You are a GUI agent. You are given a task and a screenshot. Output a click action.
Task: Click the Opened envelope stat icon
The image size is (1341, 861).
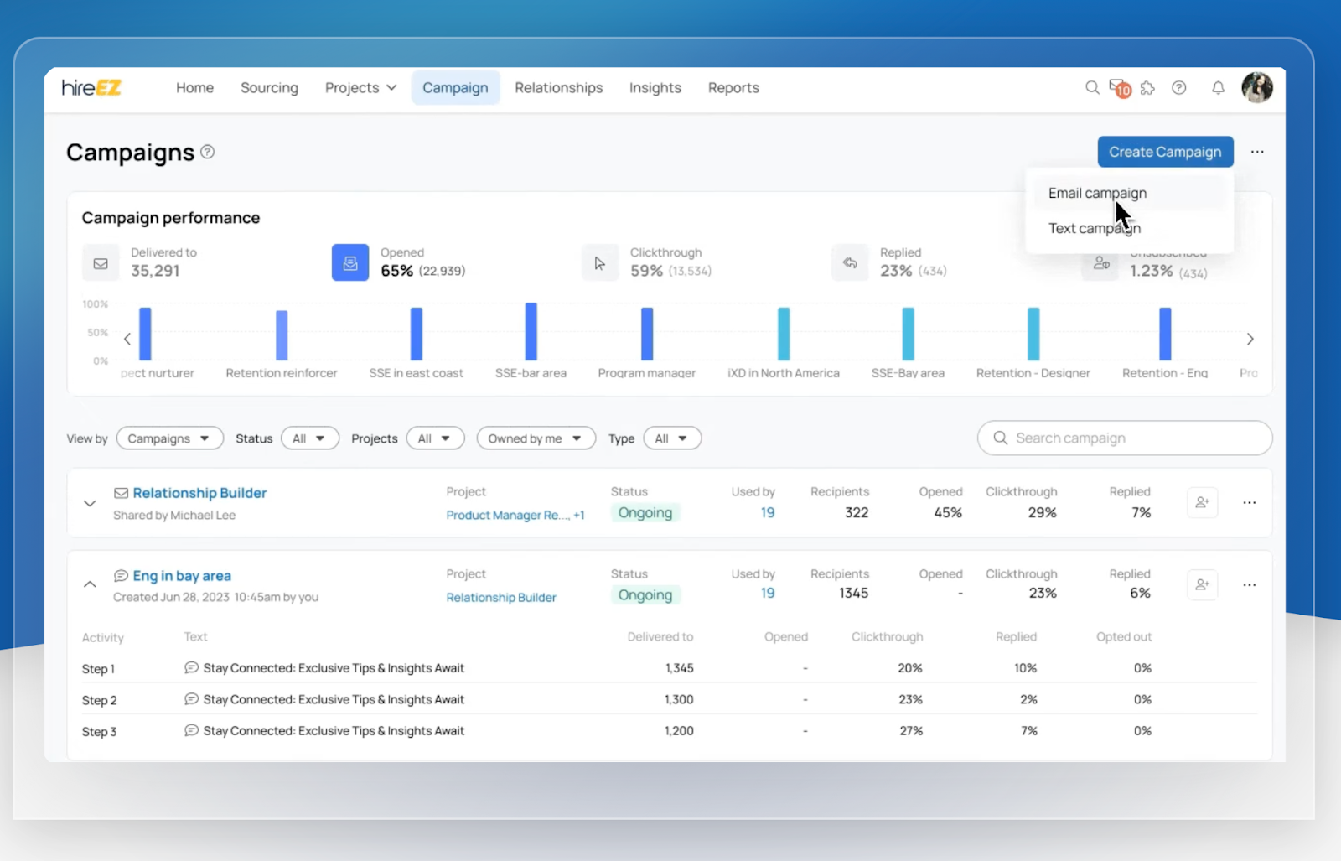(349, 262)
